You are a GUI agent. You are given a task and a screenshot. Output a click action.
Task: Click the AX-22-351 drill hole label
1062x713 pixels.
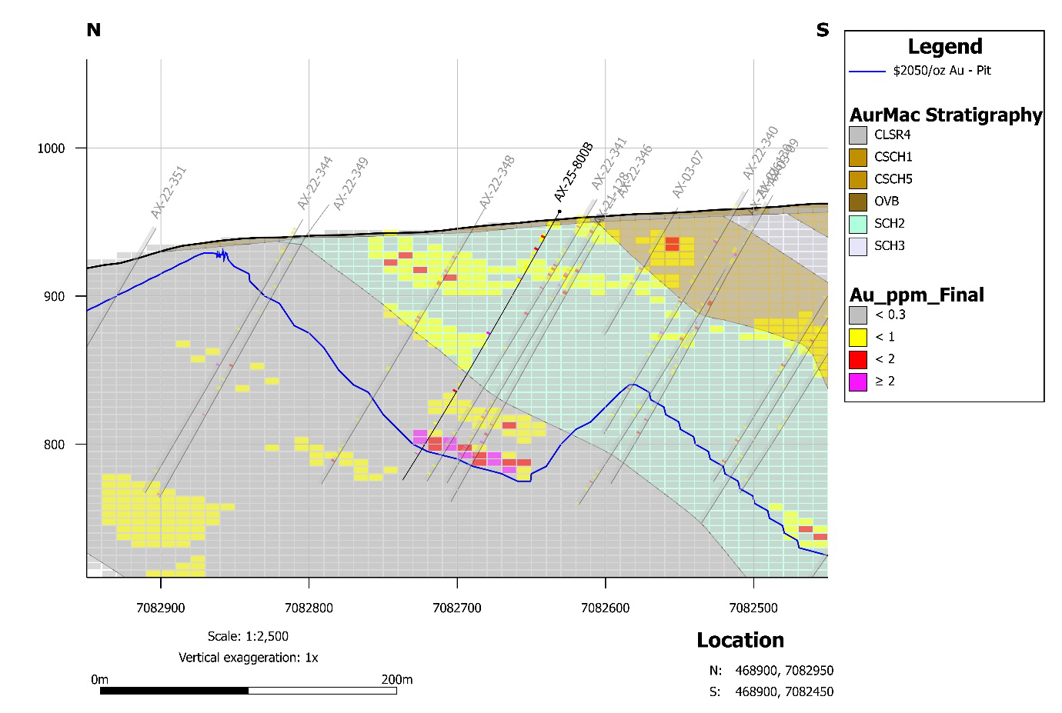click(169, 192)
